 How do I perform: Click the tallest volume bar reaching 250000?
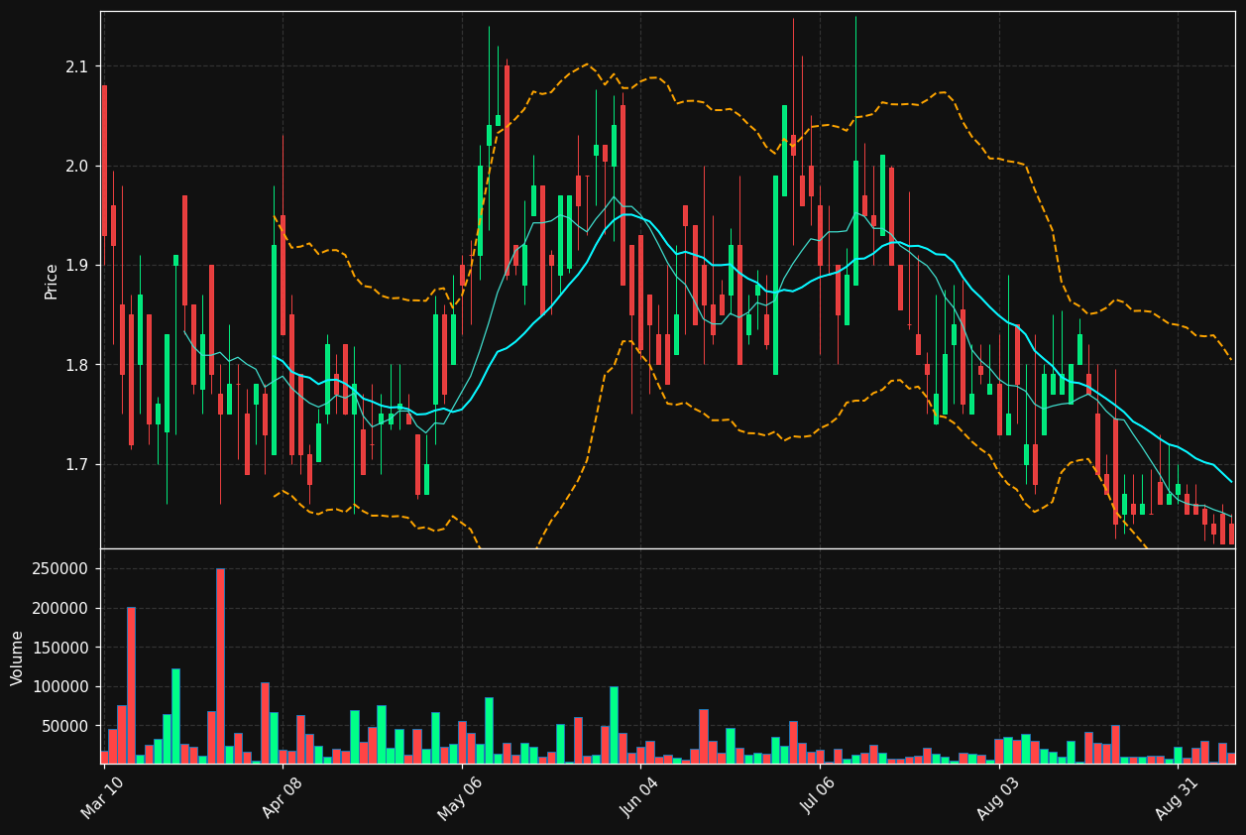coord(220,665)
